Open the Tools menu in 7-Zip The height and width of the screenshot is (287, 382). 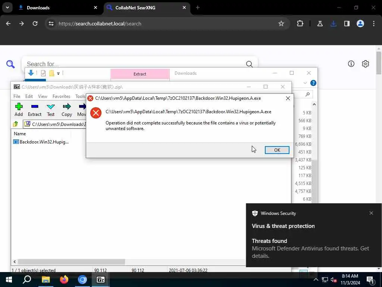(x=81, y=96)
